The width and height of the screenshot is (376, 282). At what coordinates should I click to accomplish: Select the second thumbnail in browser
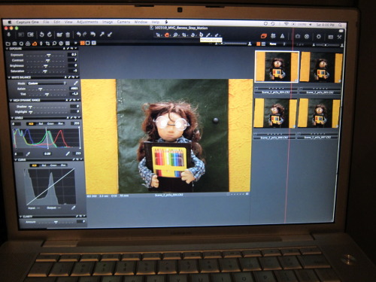pyautogui.click(x=321, y=67)
